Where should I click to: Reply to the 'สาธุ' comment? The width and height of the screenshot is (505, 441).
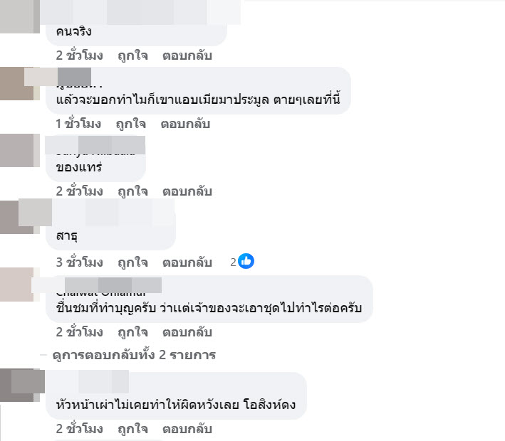pyautogui.click(x=187, y=262)
